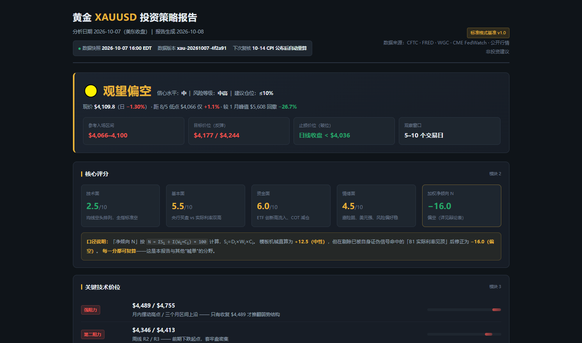
Task: Click the 口径说明 note label
Action: [97, 242]
